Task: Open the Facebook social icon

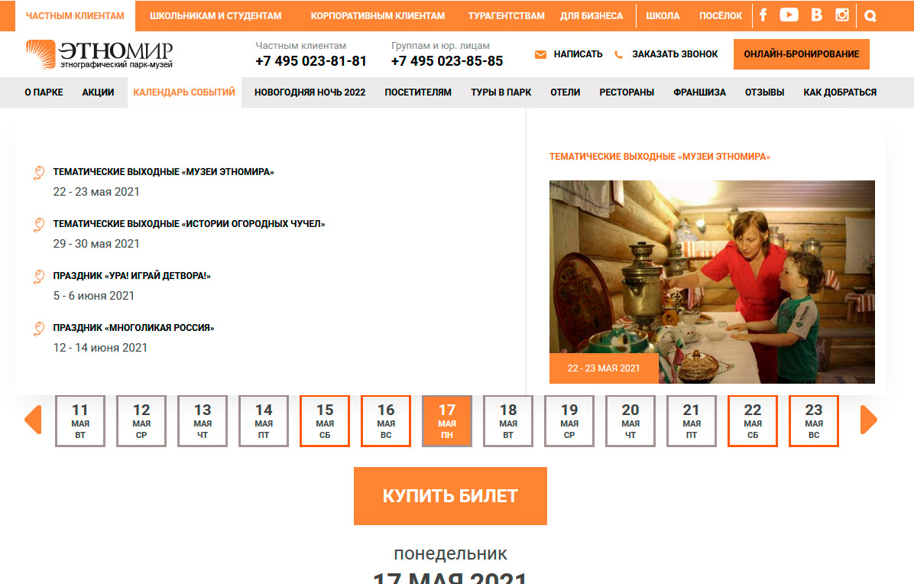Action: click(763, 15)
